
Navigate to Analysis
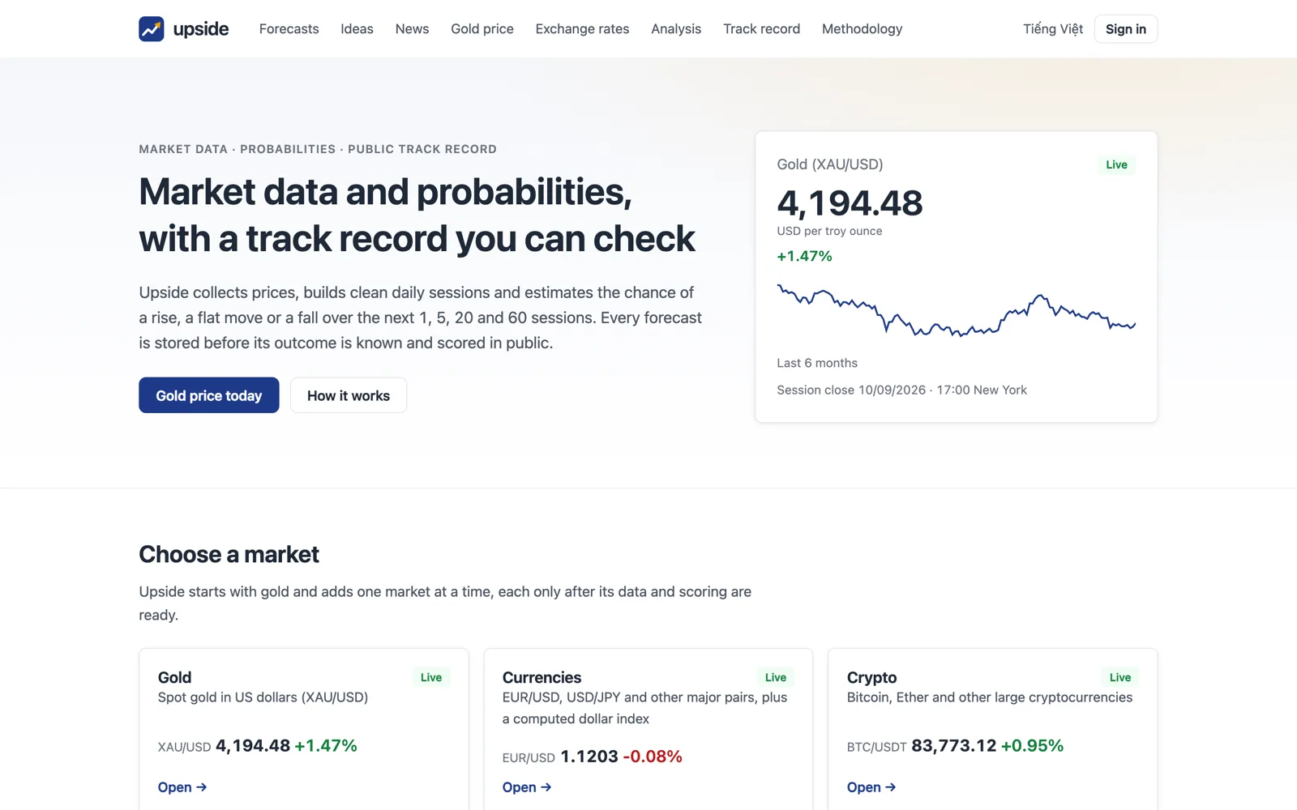tap(676, 29)
